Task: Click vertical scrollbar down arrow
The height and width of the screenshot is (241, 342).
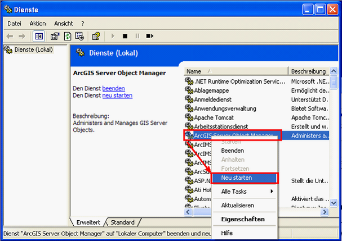Action: [x=334, y=203]
